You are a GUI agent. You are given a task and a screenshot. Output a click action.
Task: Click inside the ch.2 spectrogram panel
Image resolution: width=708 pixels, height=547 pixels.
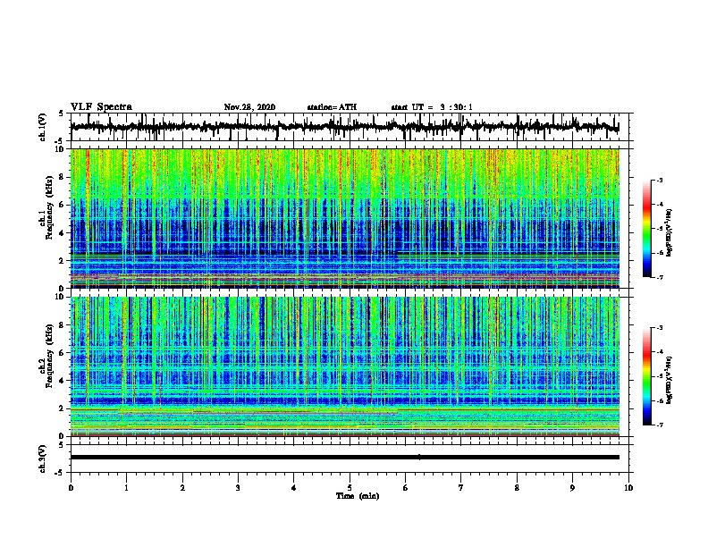[345, 366]
